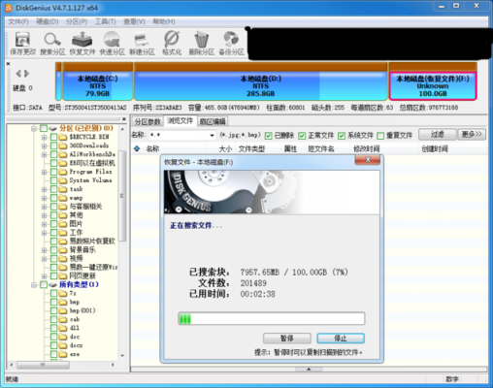Click the Backup Partition (备份分区) toolbar icon
Image resolution: width=493 pixels, height=388 pixels.
coord(231,40)
